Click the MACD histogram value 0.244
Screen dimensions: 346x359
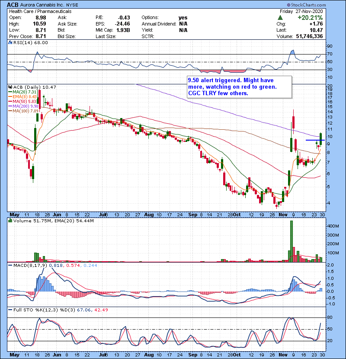tap(90, 266)
